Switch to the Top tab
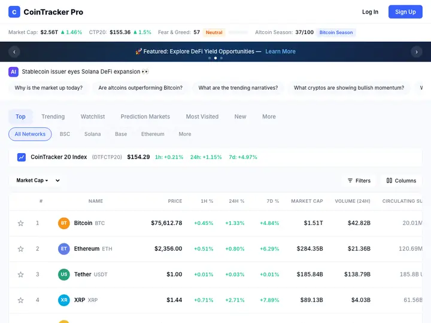Screen dimensions: 431x323 point(20,117)
